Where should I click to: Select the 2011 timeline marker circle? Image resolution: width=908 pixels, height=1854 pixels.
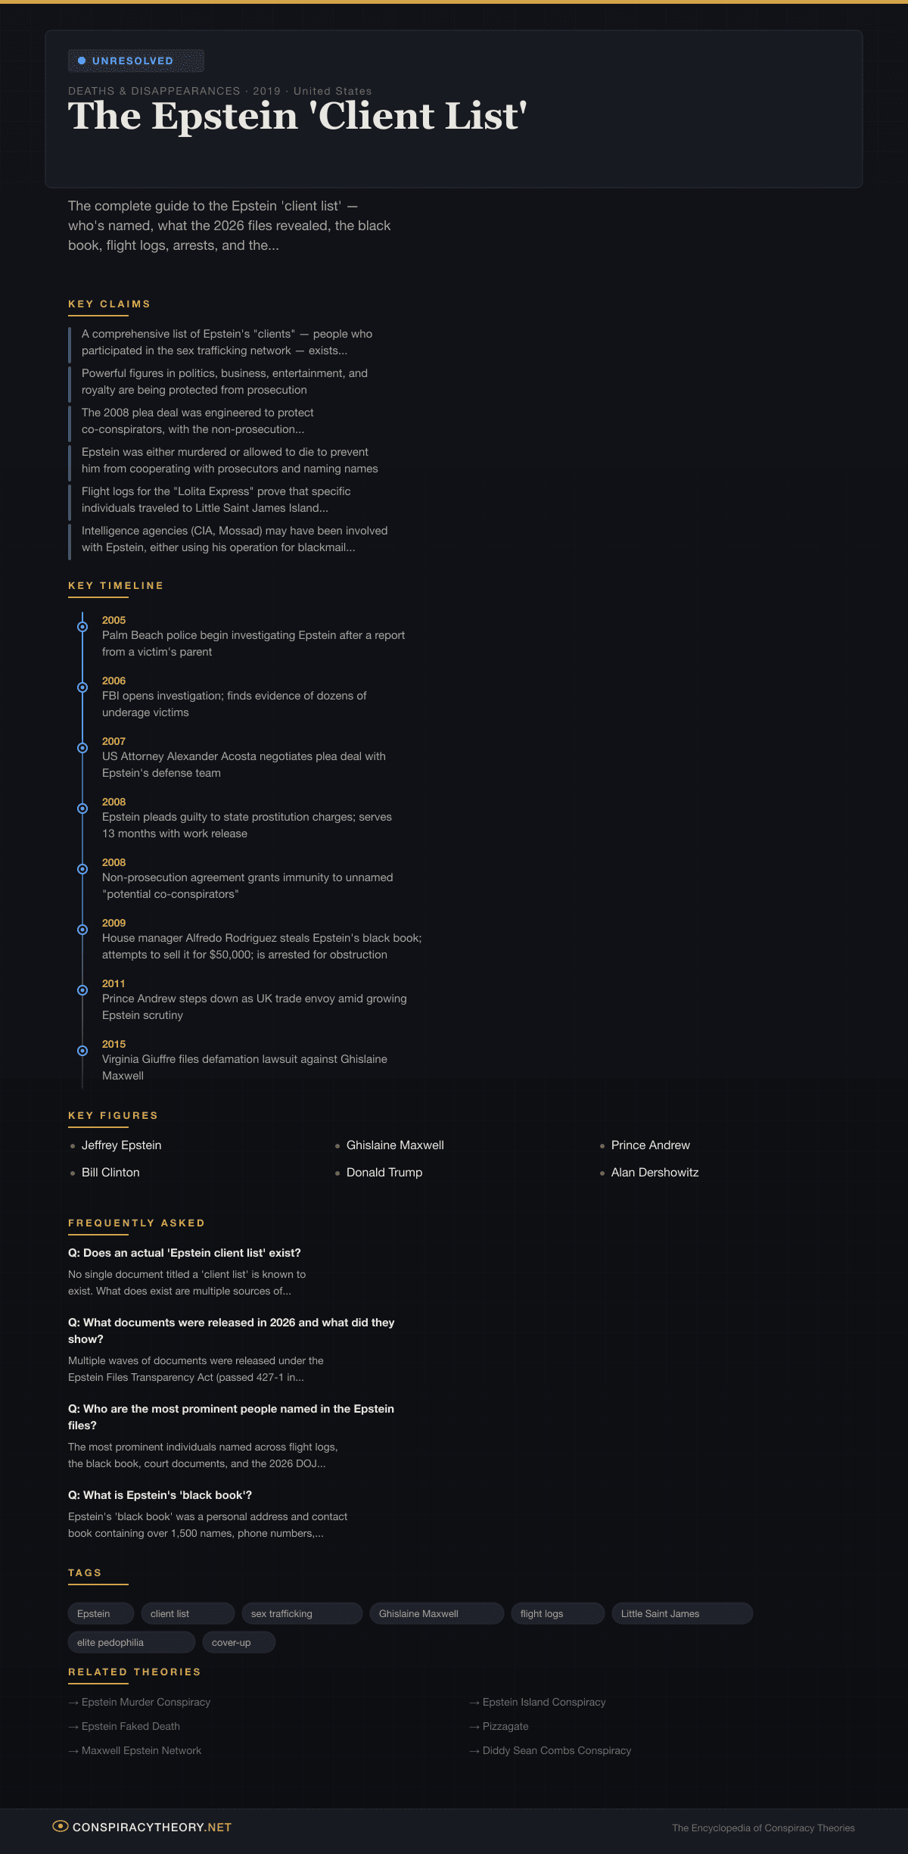[82, 990]
